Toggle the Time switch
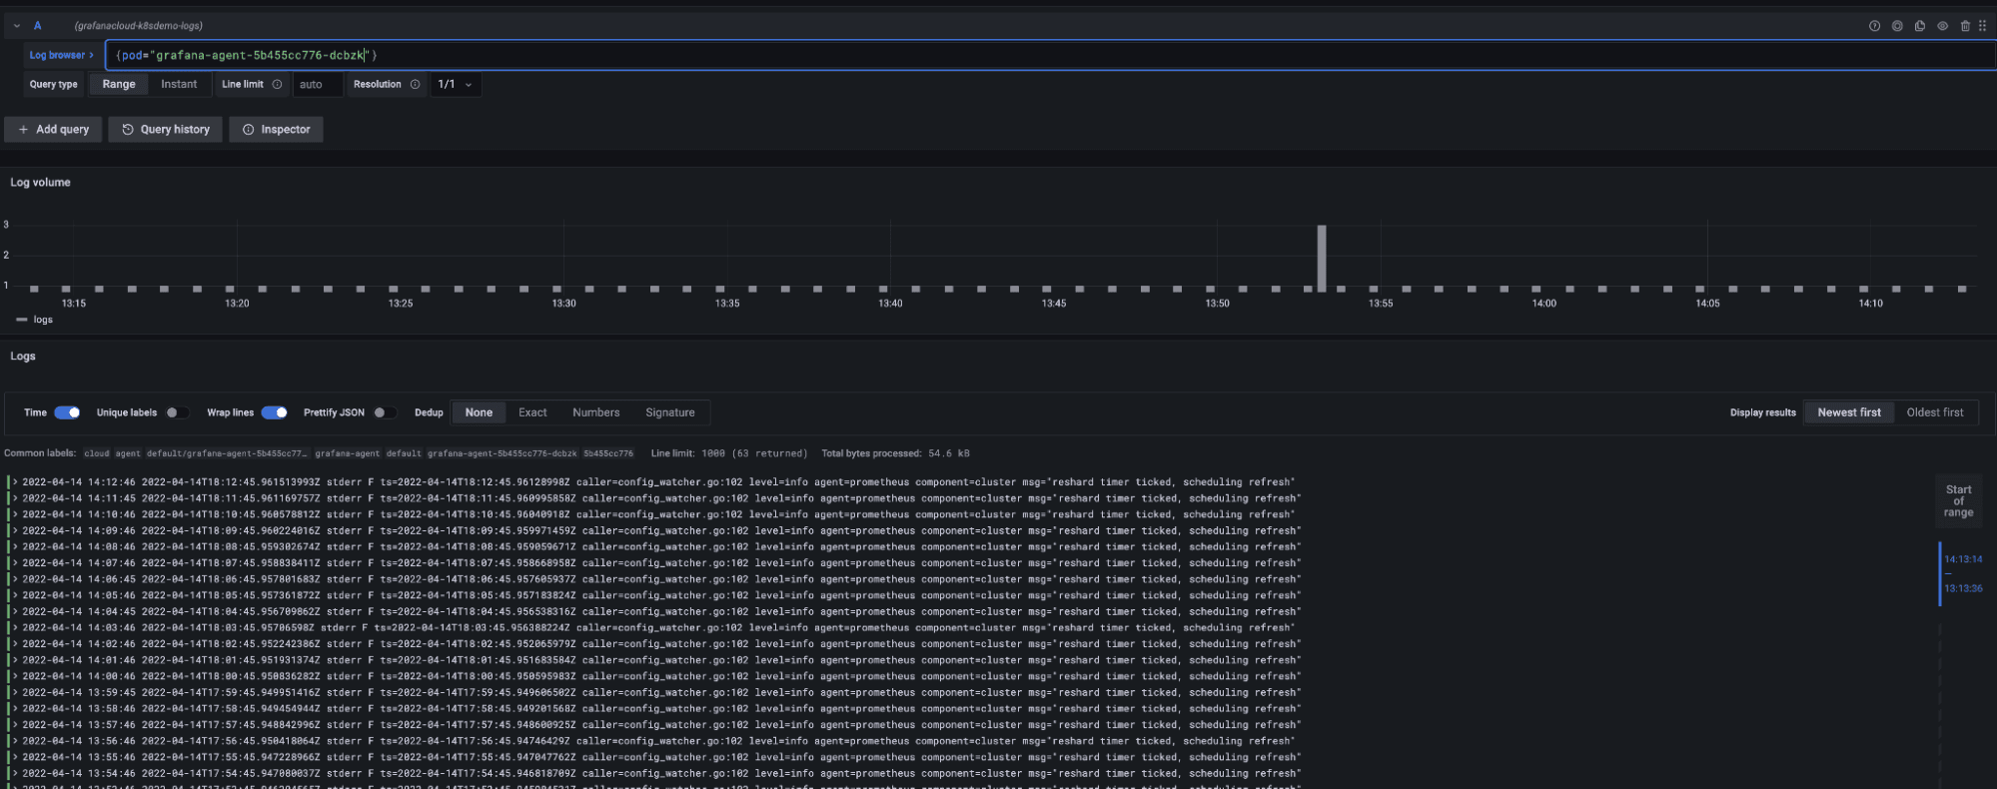1997x789 pixels. 67,412
